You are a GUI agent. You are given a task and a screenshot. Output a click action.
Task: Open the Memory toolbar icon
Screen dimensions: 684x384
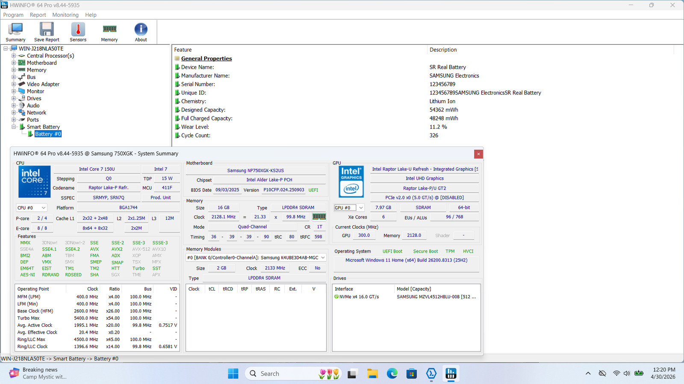[109, 32]
